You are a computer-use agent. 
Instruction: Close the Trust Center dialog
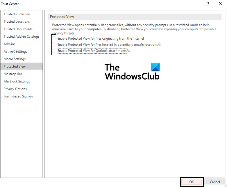point(221,4)
